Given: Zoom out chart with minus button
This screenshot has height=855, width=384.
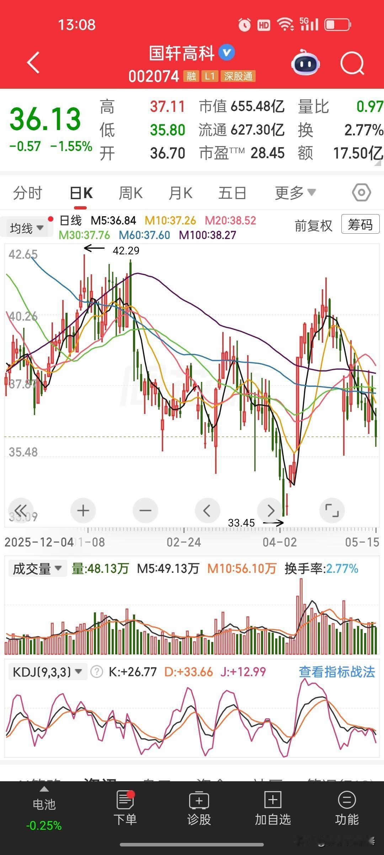Looking at the screenshot, I should click(x=145, y=511).
